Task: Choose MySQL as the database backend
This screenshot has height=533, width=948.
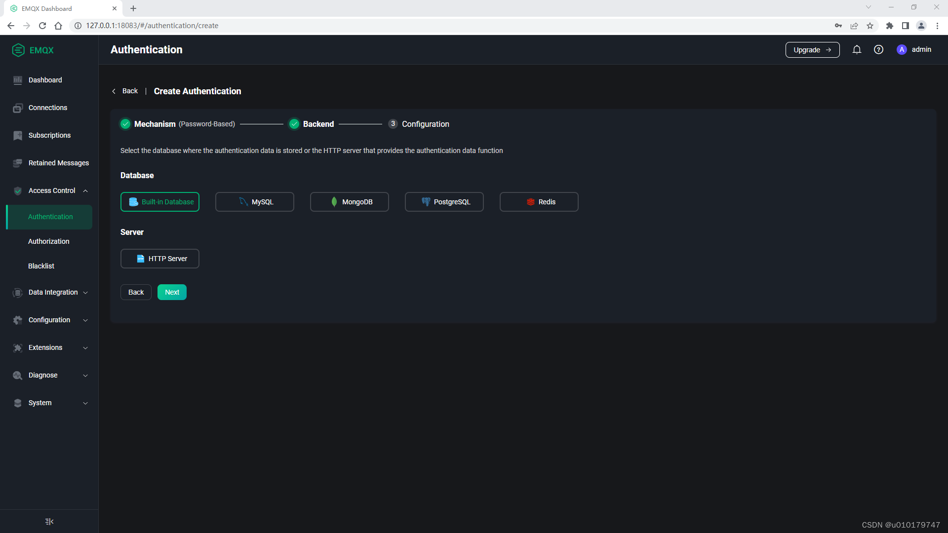Action: 255,202
